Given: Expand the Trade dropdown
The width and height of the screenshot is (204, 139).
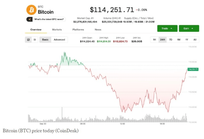Looking at the screenshot, I should tap(167, 29).
